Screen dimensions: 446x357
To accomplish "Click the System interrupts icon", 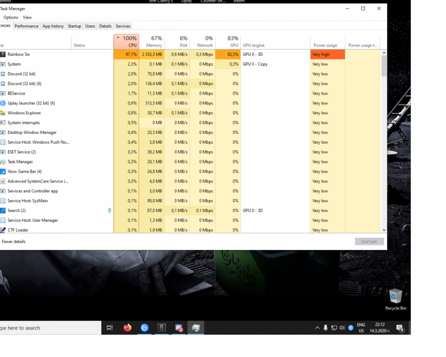I will pos(2,123).
